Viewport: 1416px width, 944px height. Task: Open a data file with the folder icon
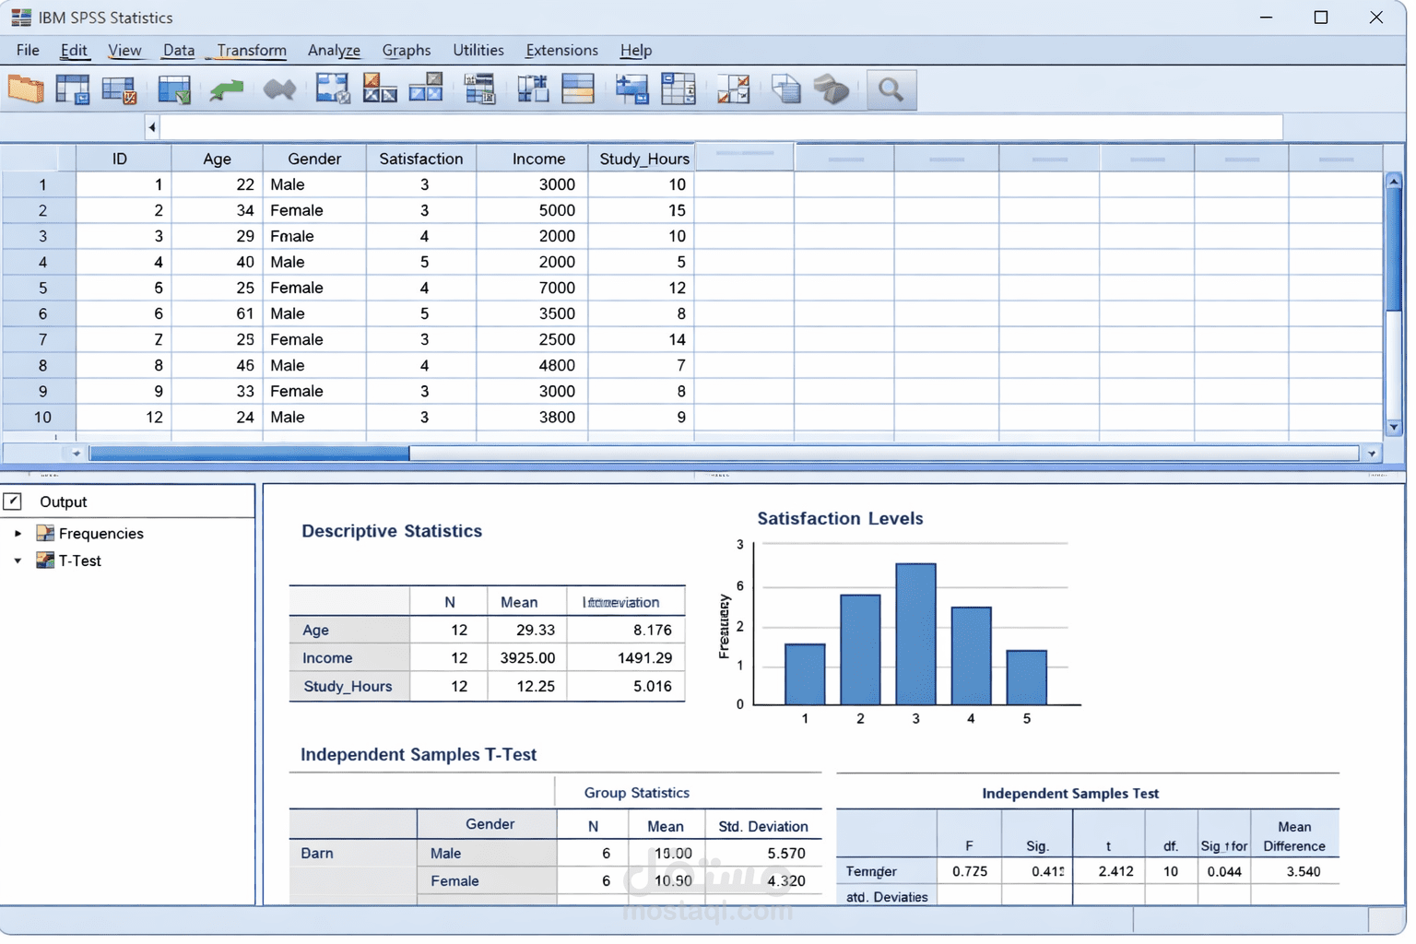pyautogui.click(x=26, y=89)
